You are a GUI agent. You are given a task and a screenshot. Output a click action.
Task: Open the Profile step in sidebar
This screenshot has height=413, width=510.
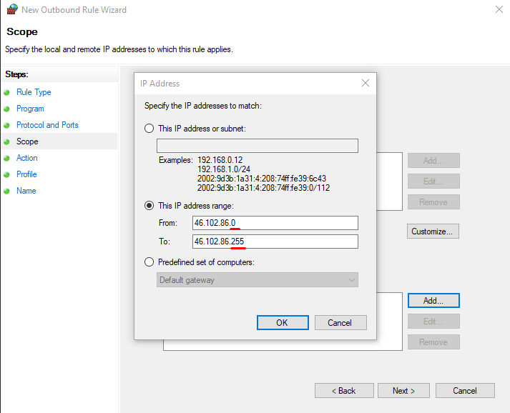tap(26, 174)
